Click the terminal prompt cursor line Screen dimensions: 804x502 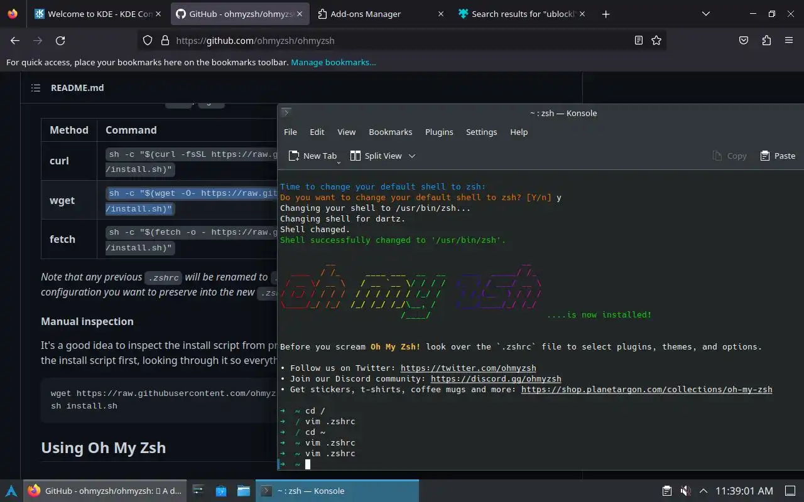click(308, 464)
